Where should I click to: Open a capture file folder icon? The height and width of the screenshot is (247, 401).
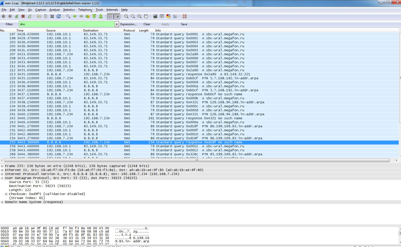tap(39, 16)
